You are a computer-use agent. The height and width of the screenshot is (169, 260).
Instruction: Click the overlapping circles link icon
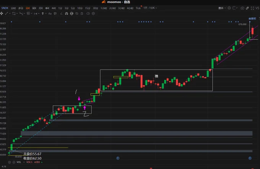click(x=88, y=14)
